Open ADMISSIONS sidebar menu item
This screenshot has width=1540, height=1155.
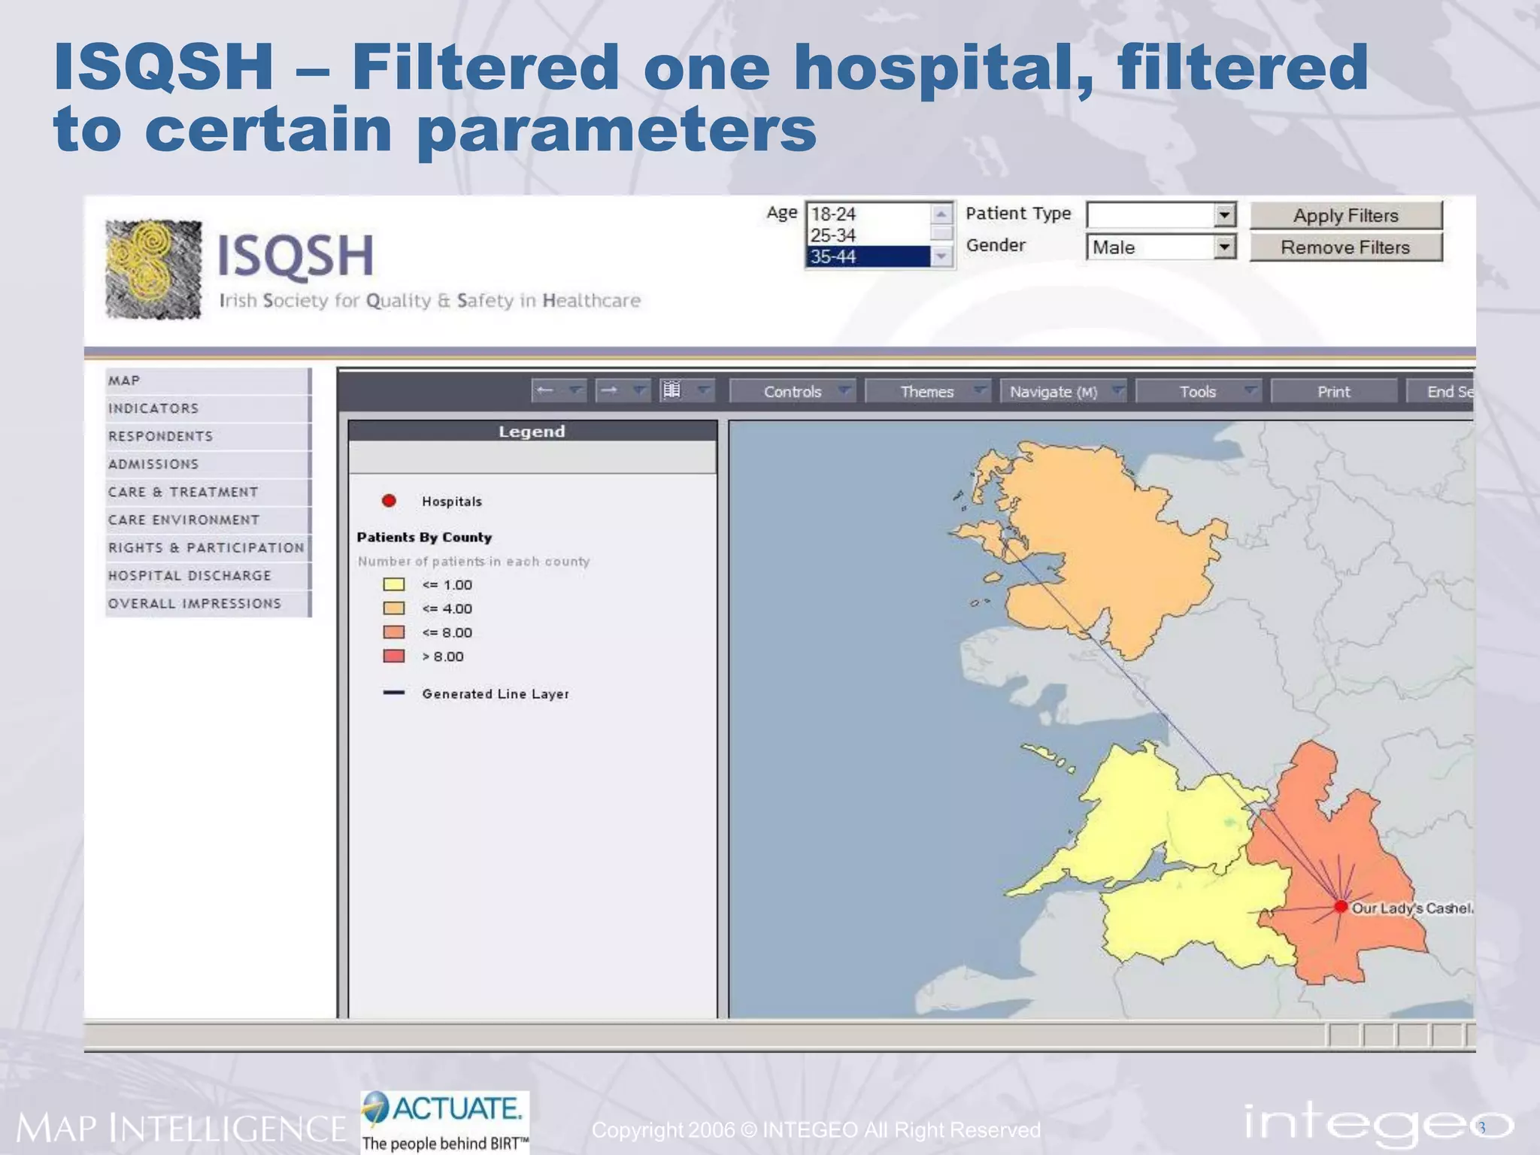click(208, 464)
